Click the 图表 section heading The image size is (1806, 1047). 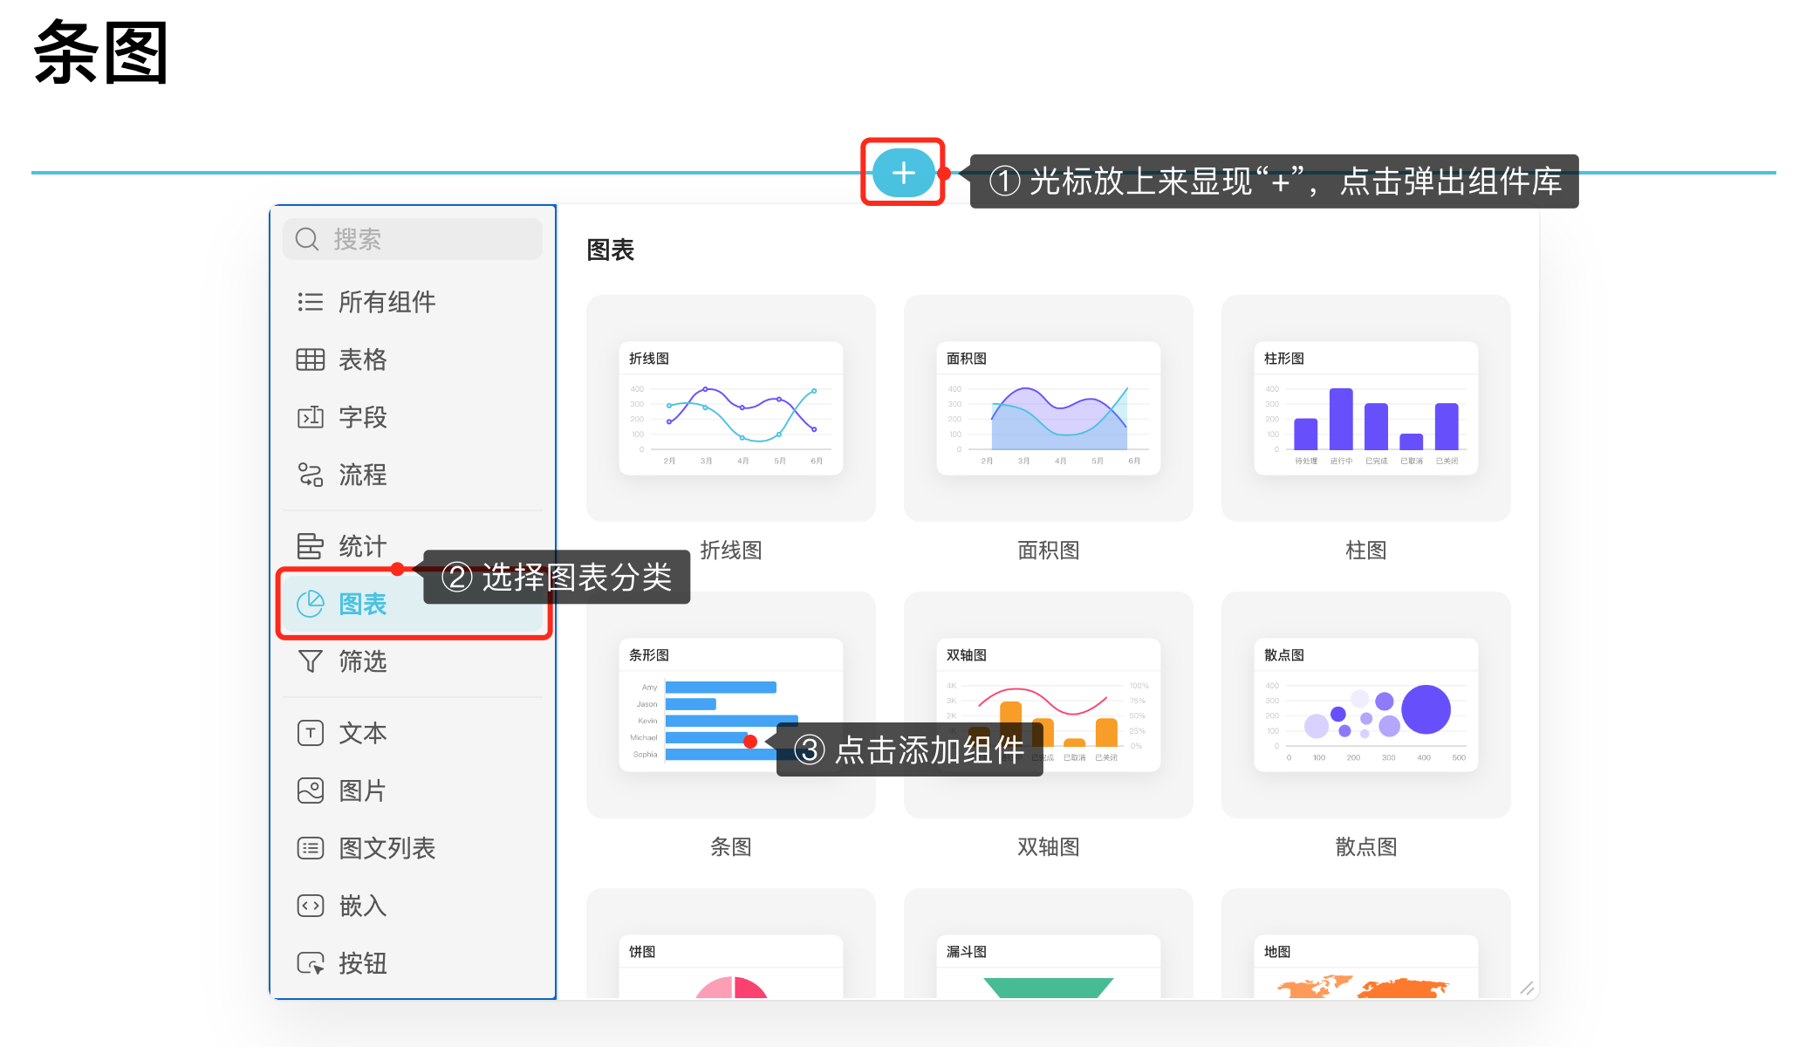click(x=611, y=250)
